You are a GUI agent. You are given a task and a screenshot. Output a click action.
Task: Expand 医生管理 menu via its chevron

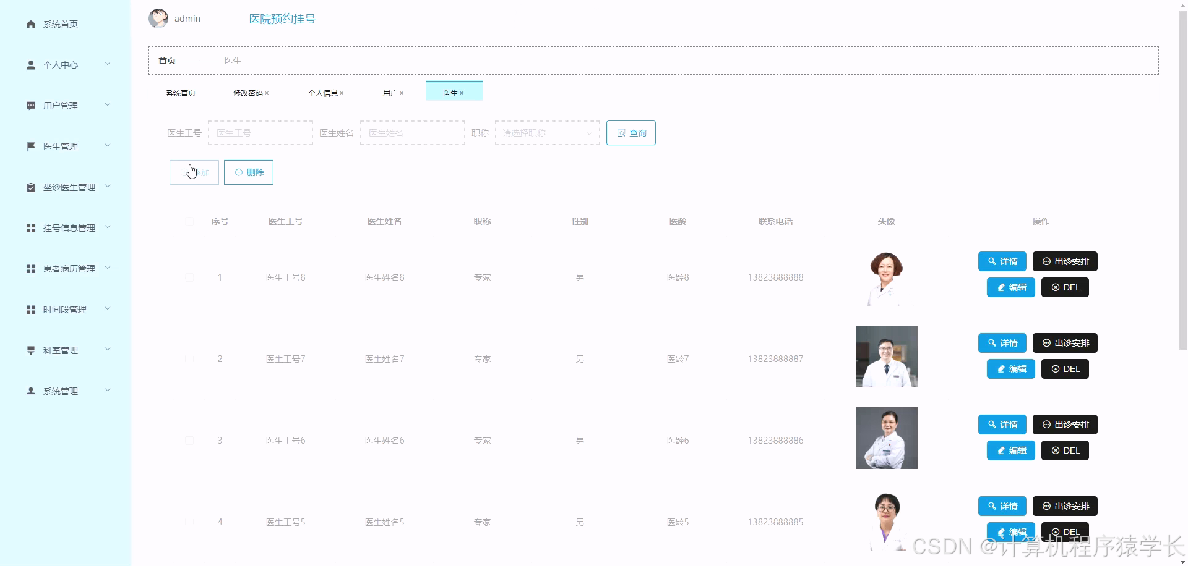(x=108, y=146)
